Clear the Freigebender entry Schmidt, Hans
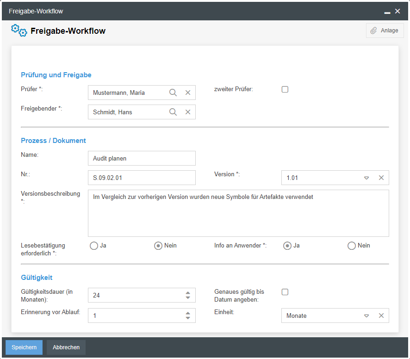 [x=188, y=112]
